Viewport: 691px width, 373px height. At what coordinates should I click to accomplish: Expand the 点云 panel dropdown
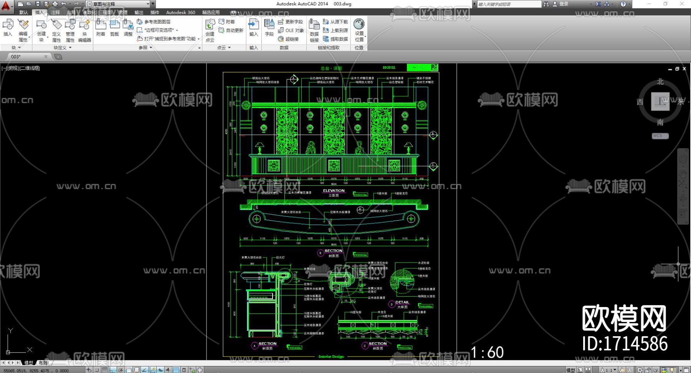coord(224,48)
